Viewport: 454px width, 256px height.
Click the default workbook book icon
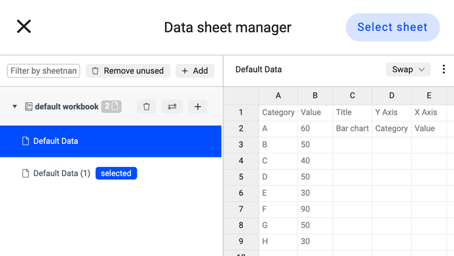(x=28, y=107)
